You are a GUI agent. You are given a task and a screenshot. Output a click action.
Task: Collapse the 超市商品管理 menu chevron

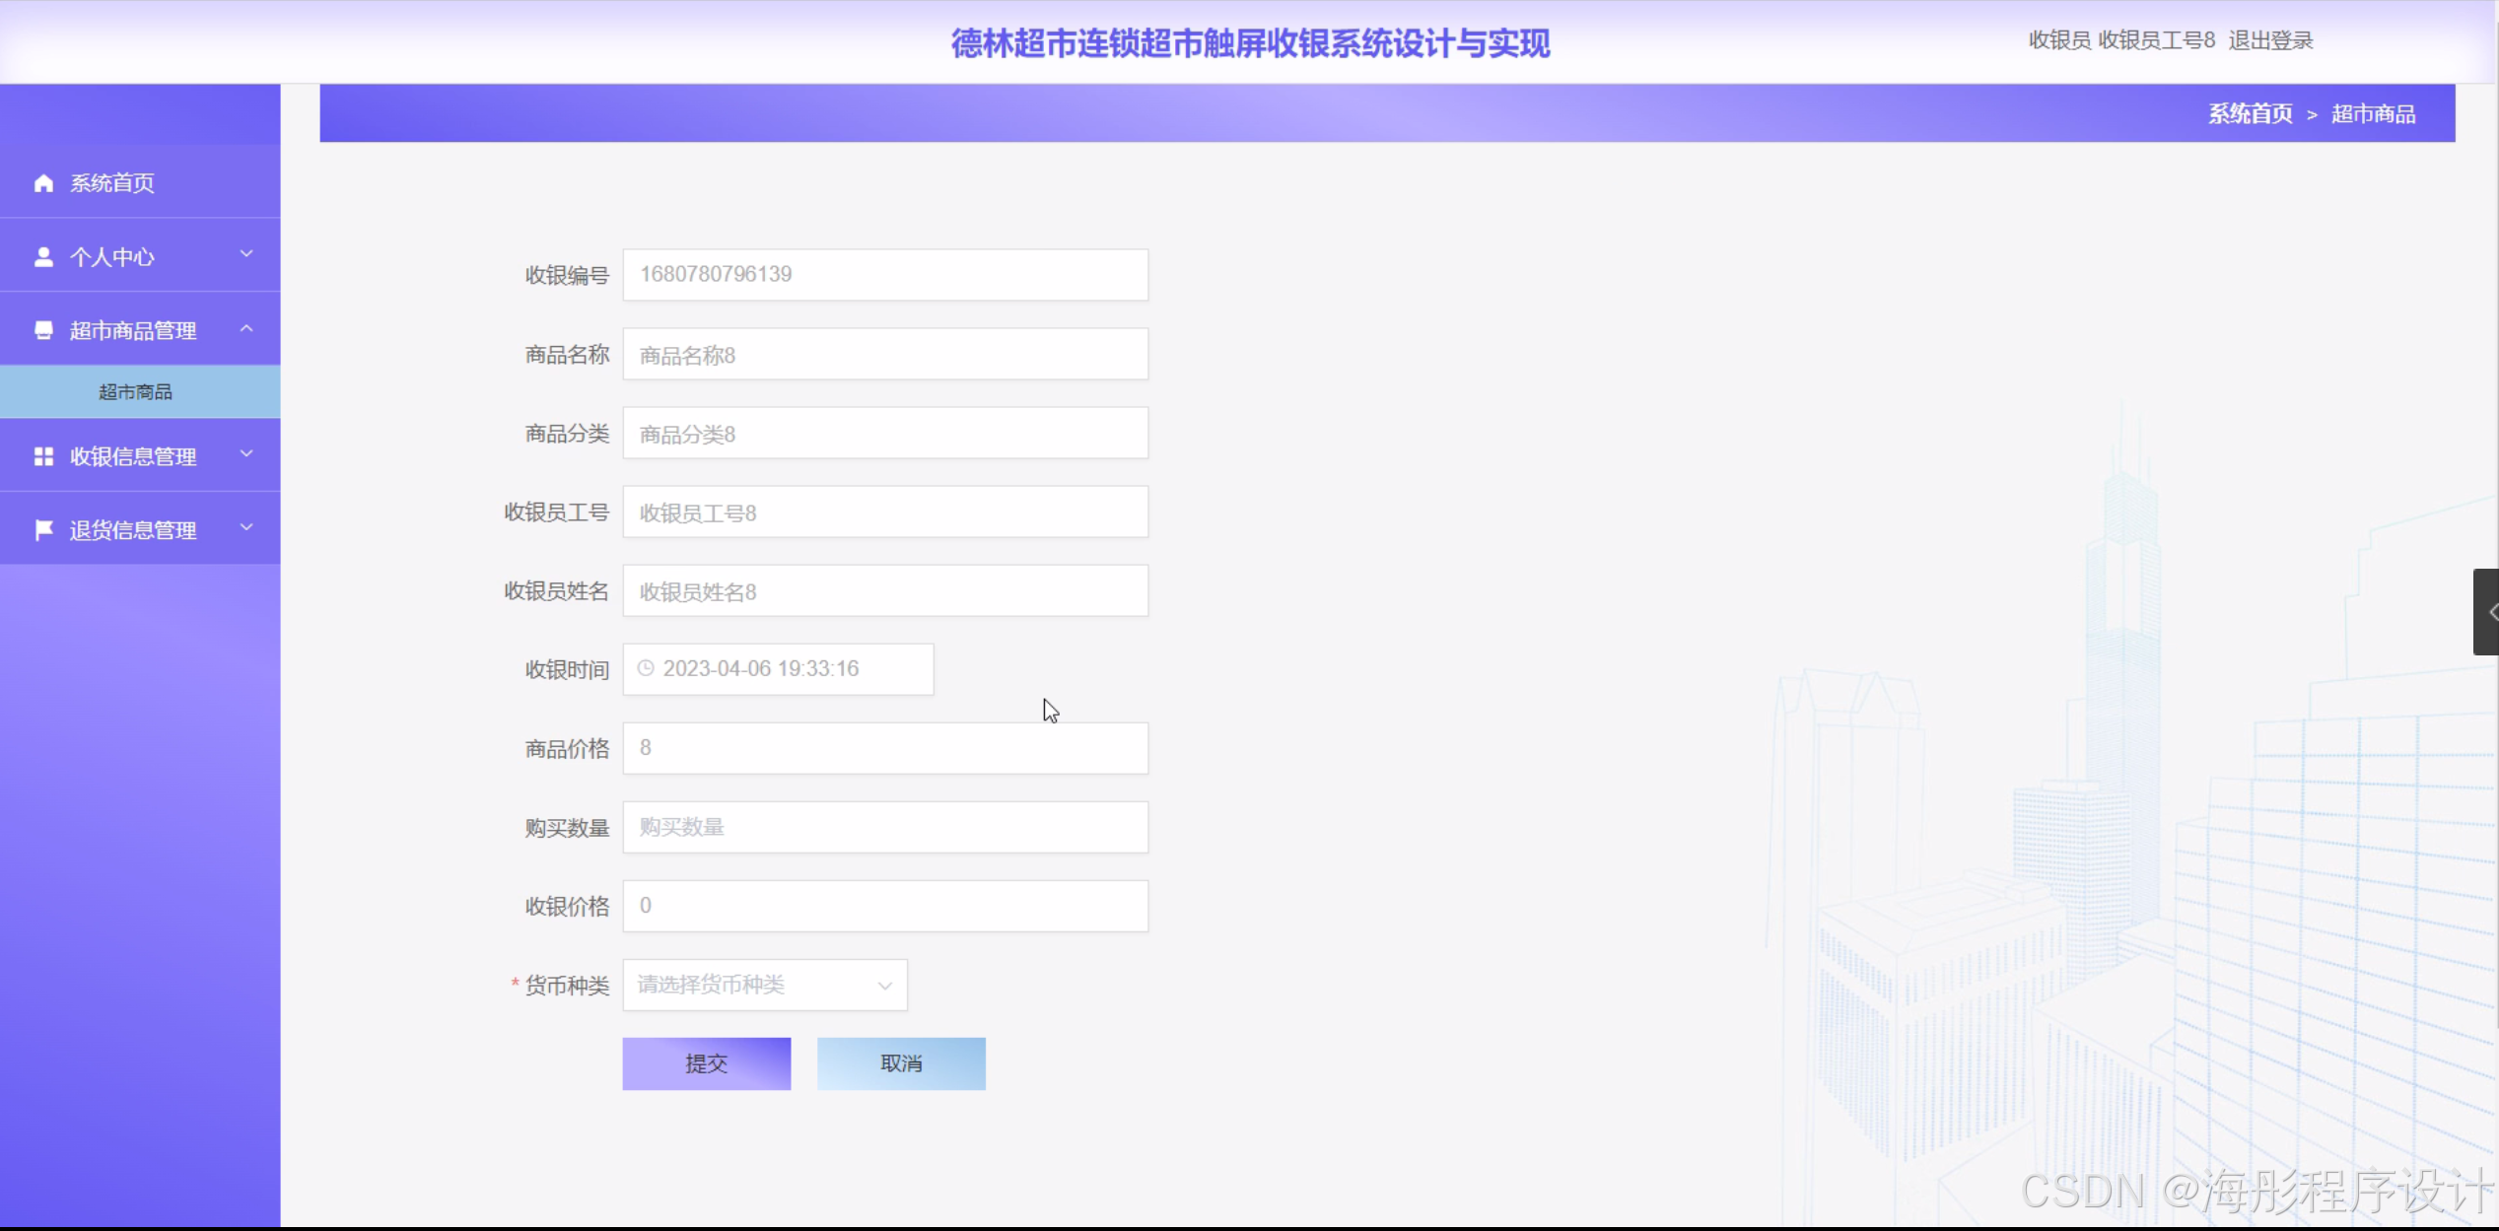246,328
